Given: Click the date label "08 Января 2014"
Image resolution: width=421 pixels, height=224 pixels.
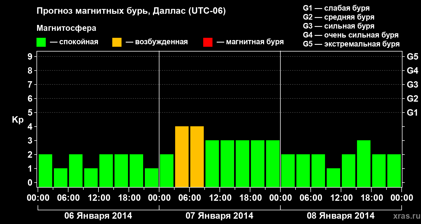Looking at the screenshot, I should [x=341, y=216].
